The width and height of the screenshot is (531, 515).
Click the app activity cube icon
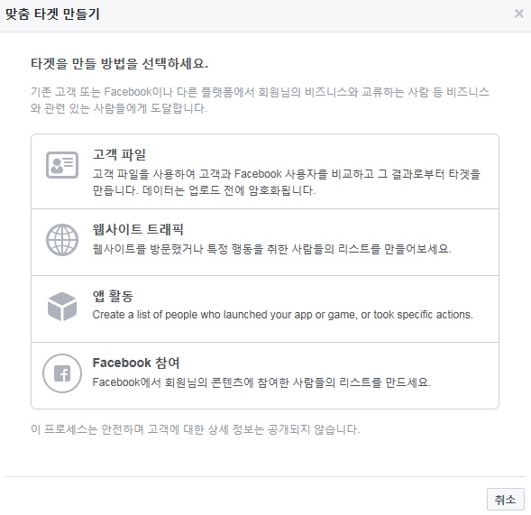pyautogui.click(x=62, y=307)
